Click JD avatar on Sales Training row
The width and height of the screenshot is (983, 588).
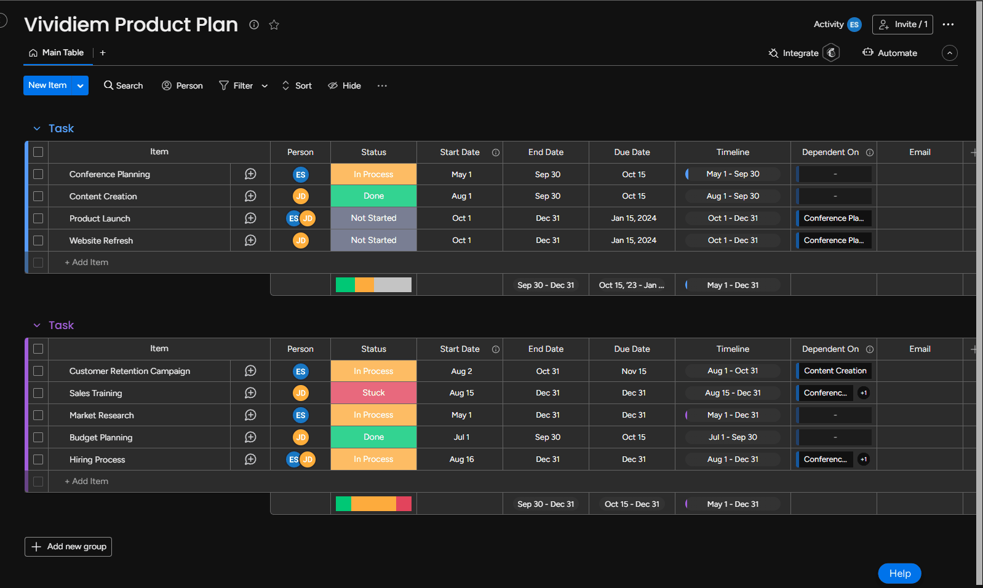[x=301, y=393]
